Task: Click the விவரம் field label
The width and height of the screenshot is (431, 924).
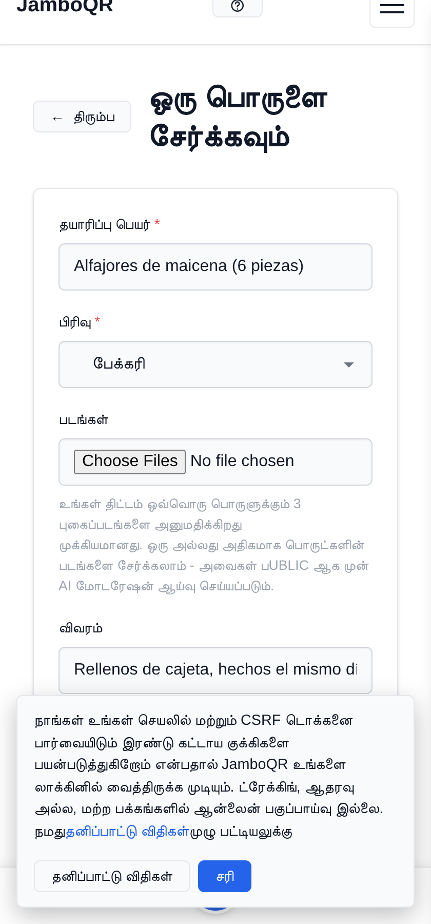Action: (x=81, y=628)
